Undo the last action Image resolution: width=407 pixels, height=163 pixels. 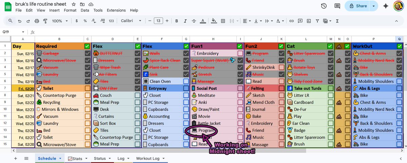click(x=20, y=21)
